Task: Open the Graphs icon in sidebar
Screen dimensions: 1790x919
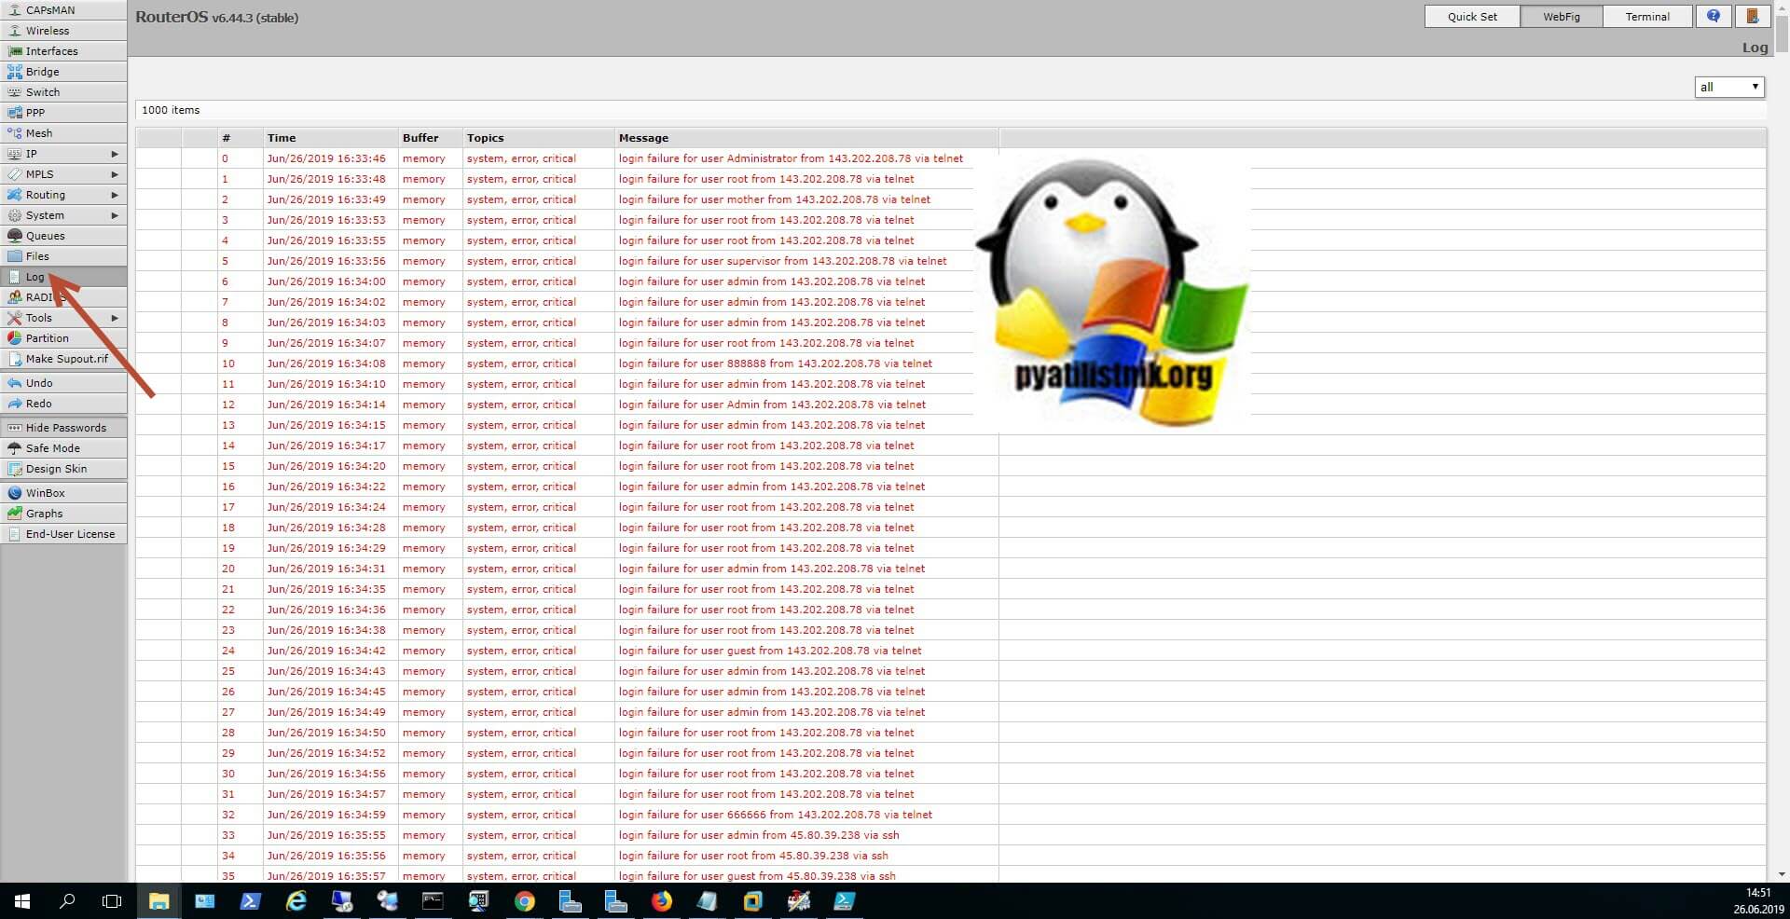Action: [14, 514]
